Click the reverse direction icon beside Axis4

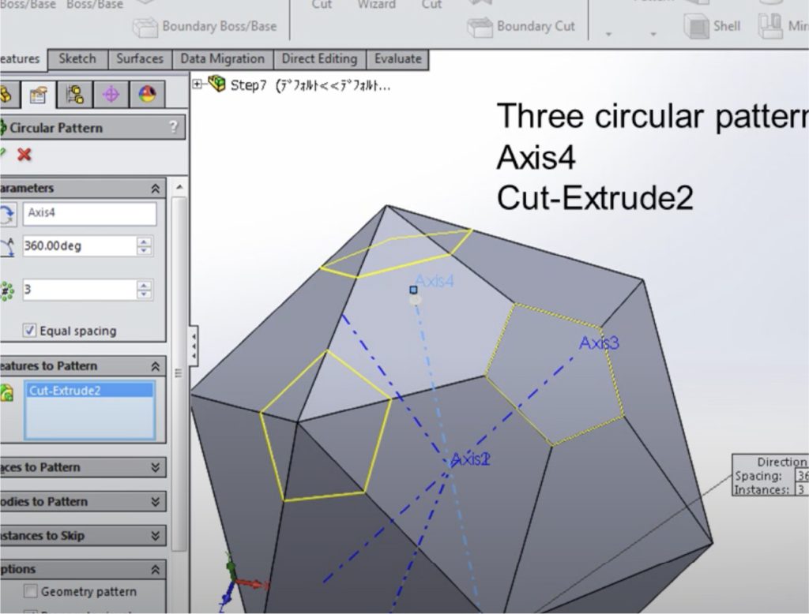7,213
